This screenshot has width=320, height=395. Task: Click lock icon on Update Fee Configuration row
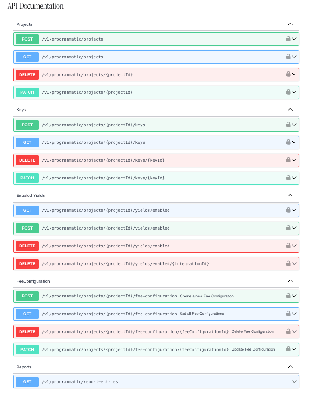coord(288,349)
